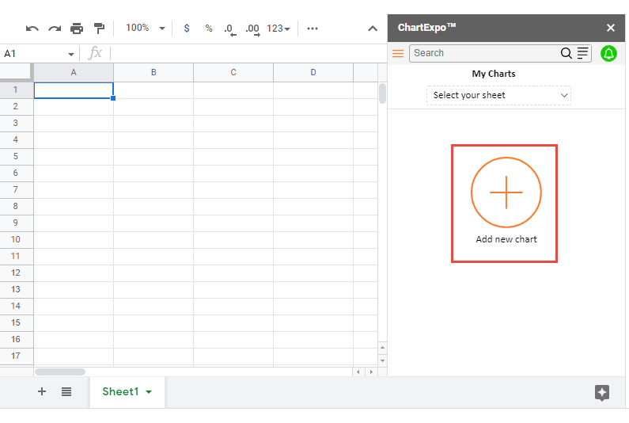Click the select-all corner box

pyautogui.click(x=16, y=72)
